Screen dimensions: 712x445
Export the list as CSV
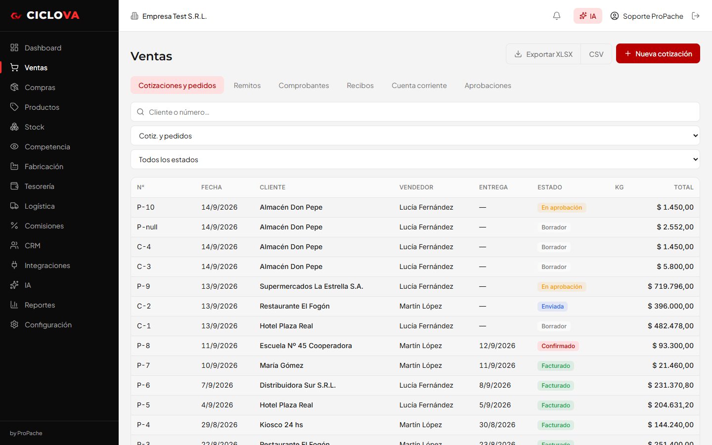pyautogui.click(x=596, y=54)
